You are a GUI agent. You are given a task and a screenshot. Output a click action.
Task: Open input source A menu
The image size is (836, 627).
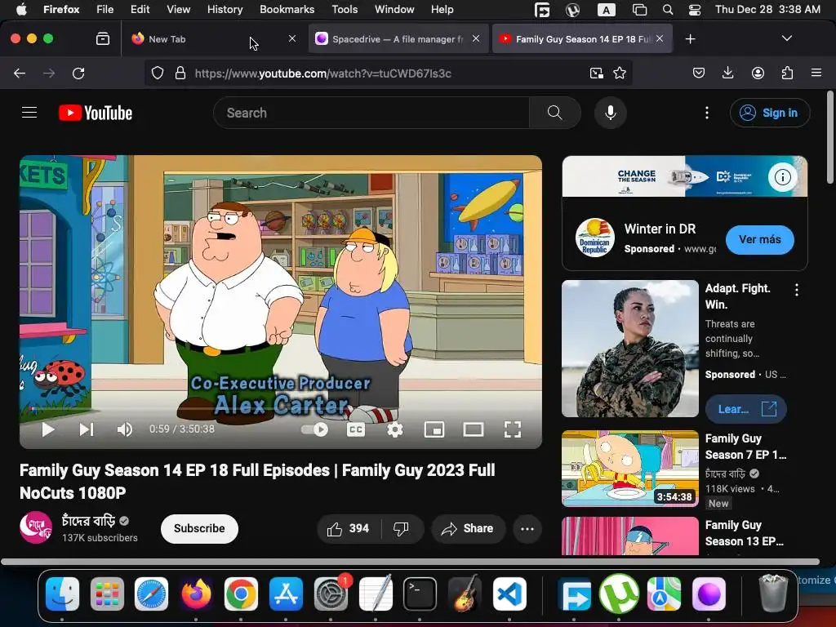point(606,10)
